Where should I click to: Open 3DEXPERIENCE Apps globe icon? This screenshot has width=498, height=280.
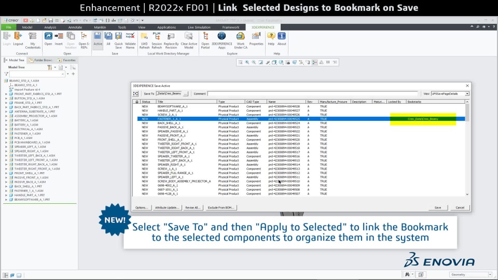pyautogui.click(x=222, y=36)
